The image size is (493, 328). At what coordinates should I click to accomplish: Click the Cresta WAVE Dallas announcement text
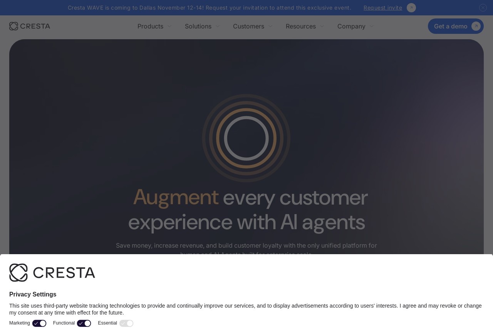pyautogui.click(x=210, y=8)
